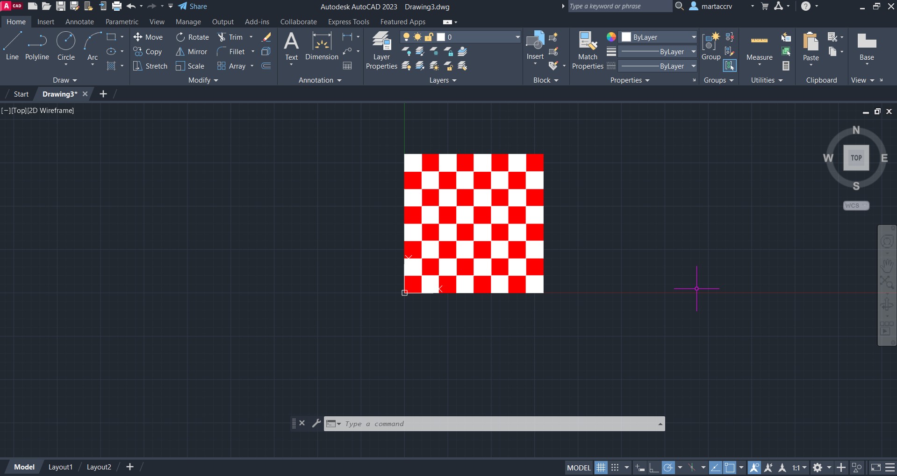Open the Layout1 tab
Viewport: 897px width, 476px height.
60,467
